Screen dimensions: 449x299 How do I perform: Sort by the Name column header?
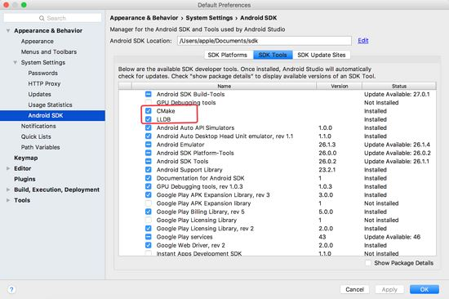[224, 86]
